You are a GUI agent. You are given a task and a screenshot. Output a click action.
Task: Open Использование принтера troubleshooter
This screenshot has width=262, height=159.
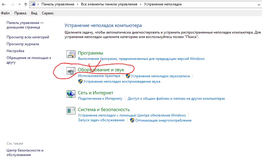[99, 76]
